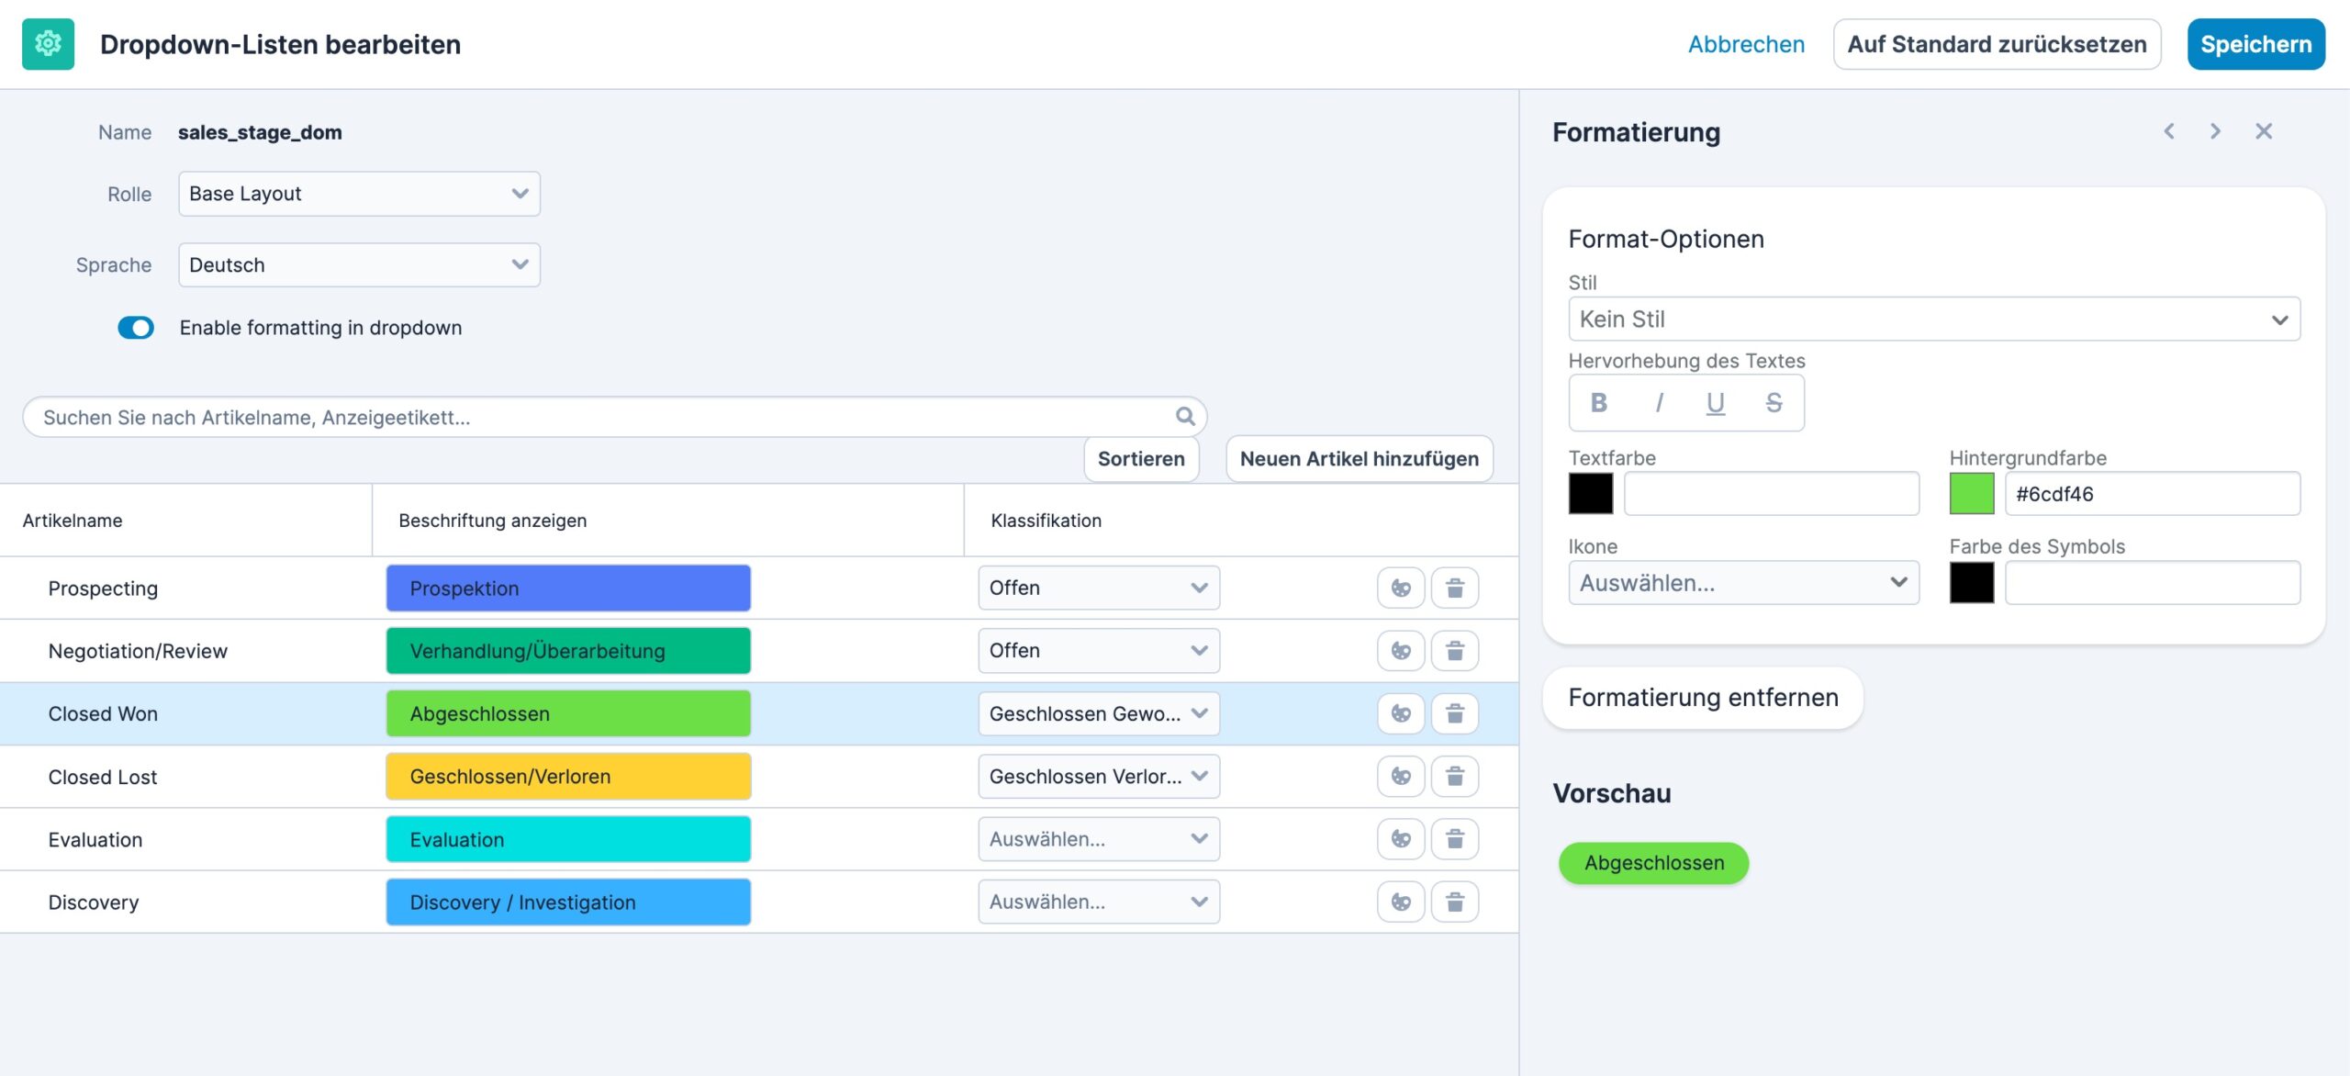Apply italic text highlighting

pos(1658,402)
